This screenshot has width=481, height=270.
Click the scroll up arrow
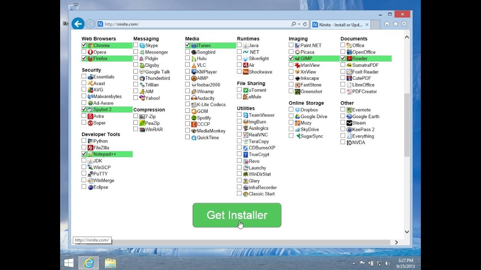(407, 37)
